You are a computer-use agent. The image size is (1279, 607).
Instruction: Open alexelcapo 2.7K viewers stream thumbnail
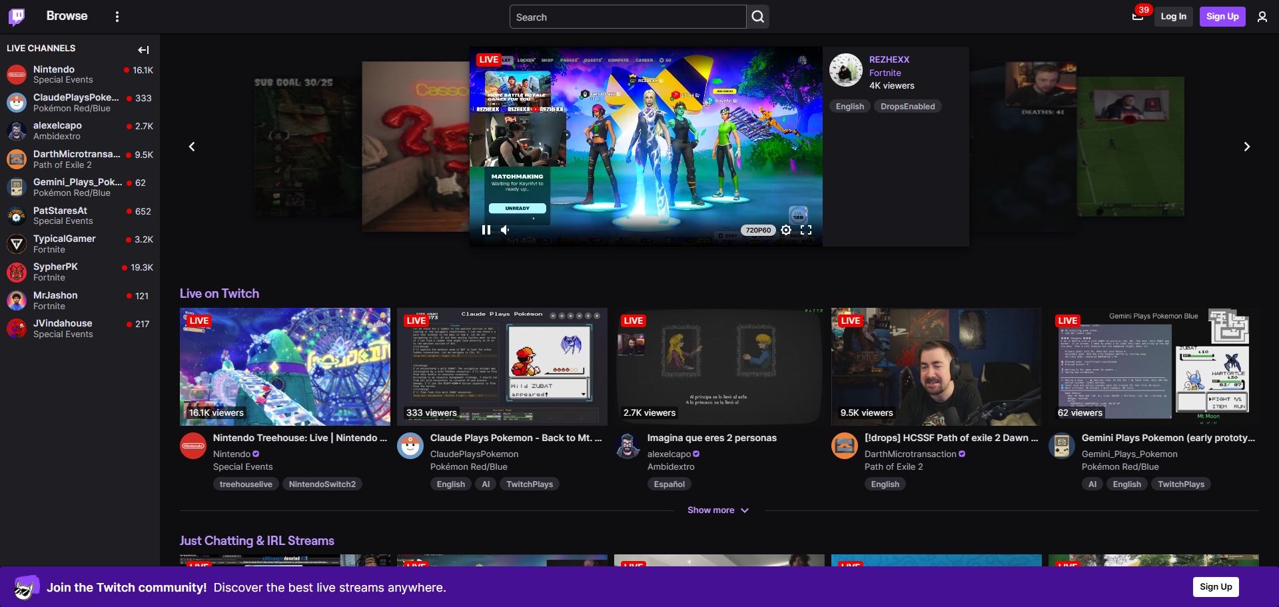click(x=719, y=366)
